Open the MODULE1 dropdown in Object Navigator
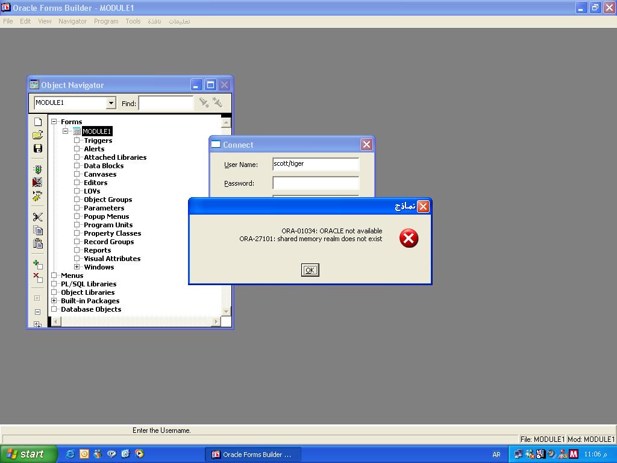 111,103
